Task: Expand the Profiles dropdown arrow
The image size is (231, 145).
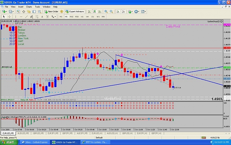Action: click(13, 11)
